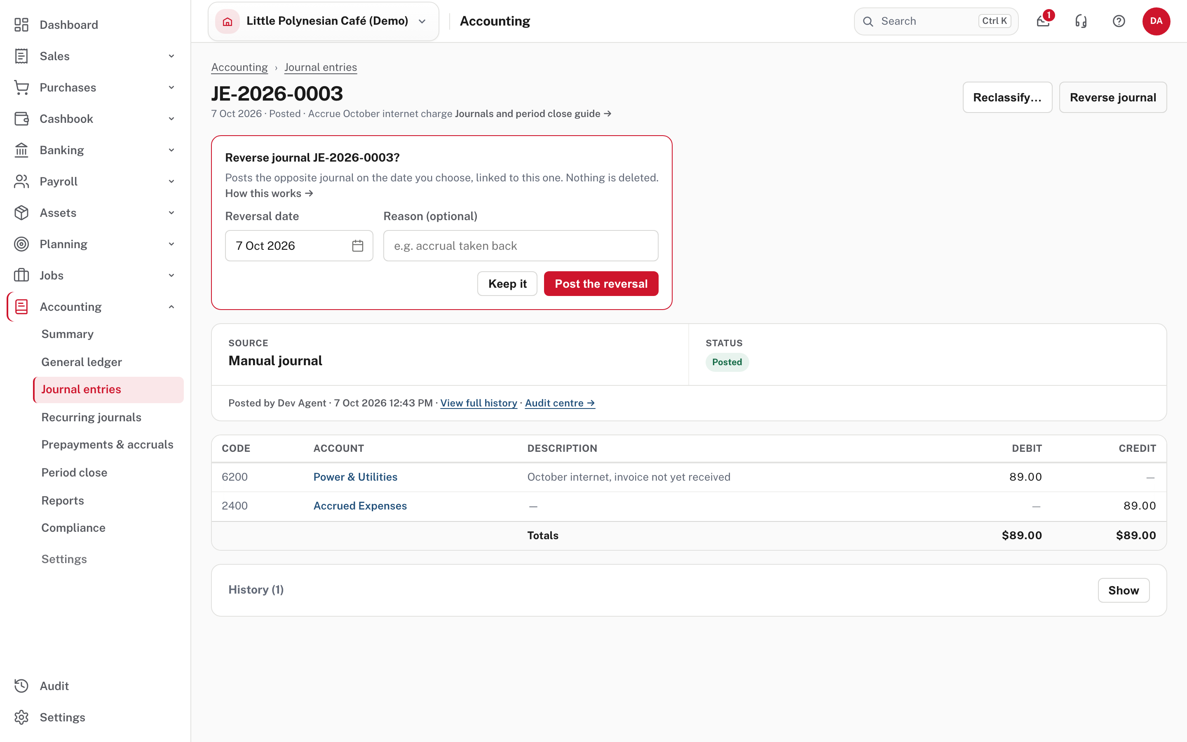Click the Payroll people icon
1187x742 pixels.
pos(21,181)
